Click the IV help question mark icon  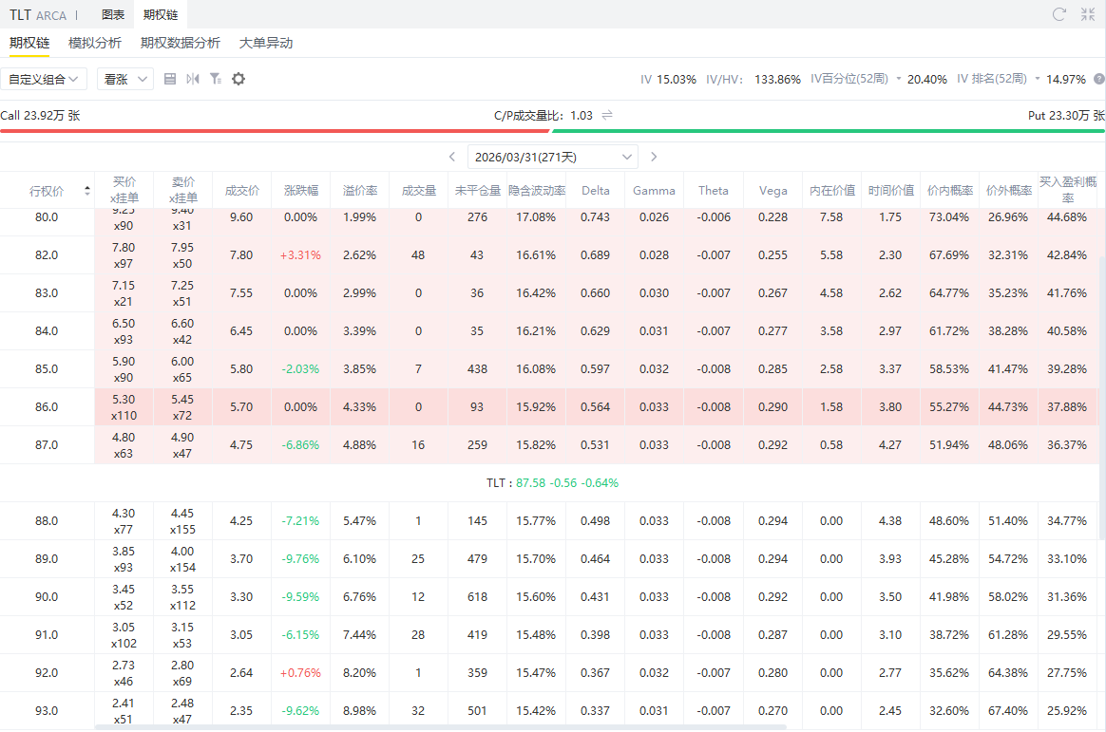coord(1099,80)
